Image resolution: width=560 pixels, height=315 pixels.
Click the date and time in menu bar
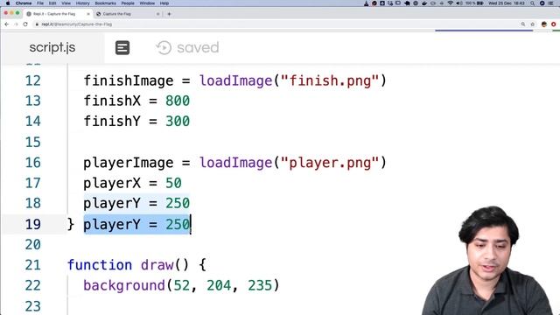tap(507, 3)
